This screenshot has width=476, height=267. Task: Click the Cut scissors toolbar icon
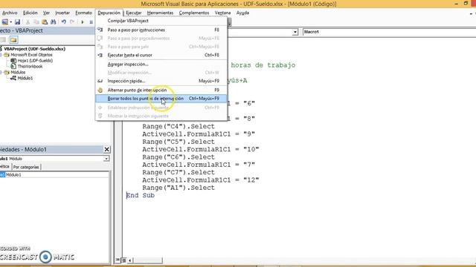click(28, 22)
